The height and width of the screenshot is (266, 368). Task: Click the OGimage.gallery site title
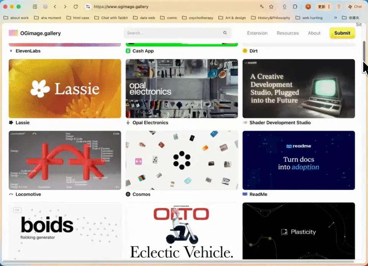tap(40, 33)
